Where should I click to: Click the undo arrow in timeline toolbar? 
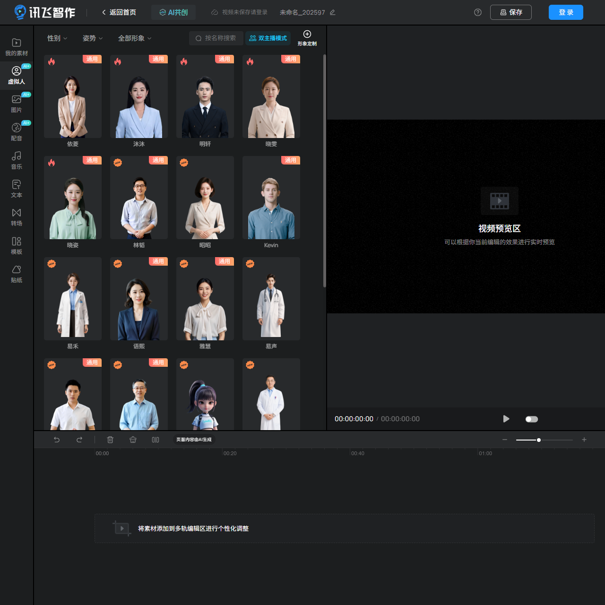click(57, 440)
